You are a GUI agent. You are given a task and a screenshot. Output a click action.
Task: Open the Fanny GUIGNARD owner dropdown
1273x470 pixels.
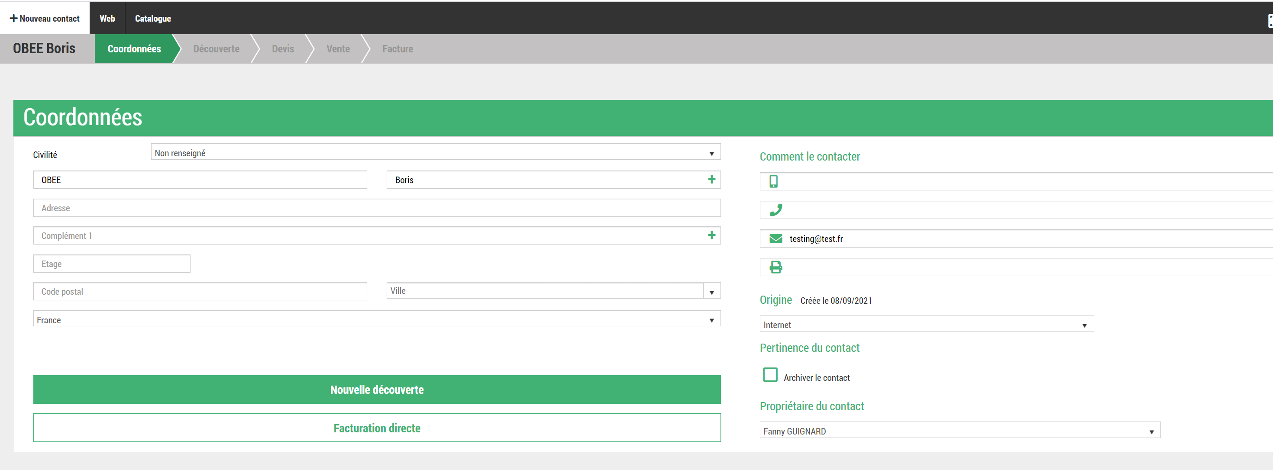[959, 431]
